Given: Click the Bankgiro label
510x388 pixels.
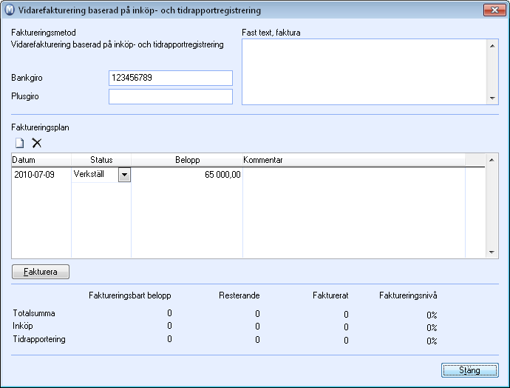Looking at the screenshot, I should click(27, 78).
